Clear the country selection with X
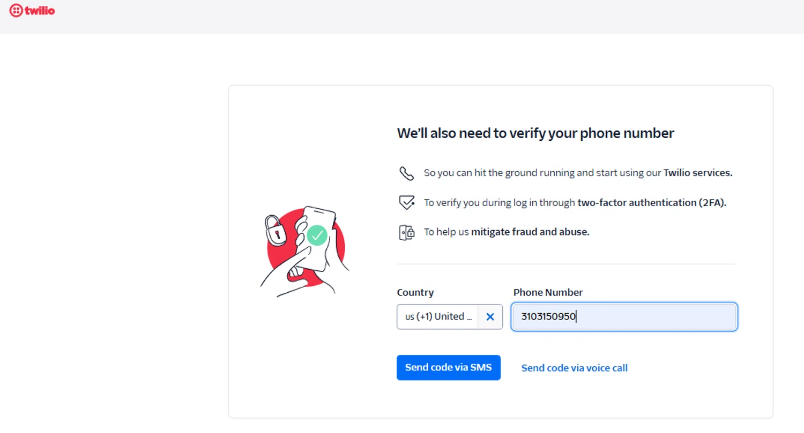The height and width of the screenshot is (433, 804). (490, 317)
